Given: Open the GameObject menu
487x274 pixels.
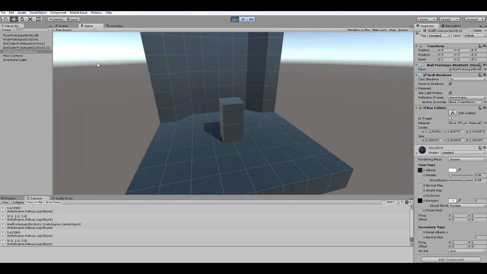Looking at the screenshot, I should [x=38, y=13].
